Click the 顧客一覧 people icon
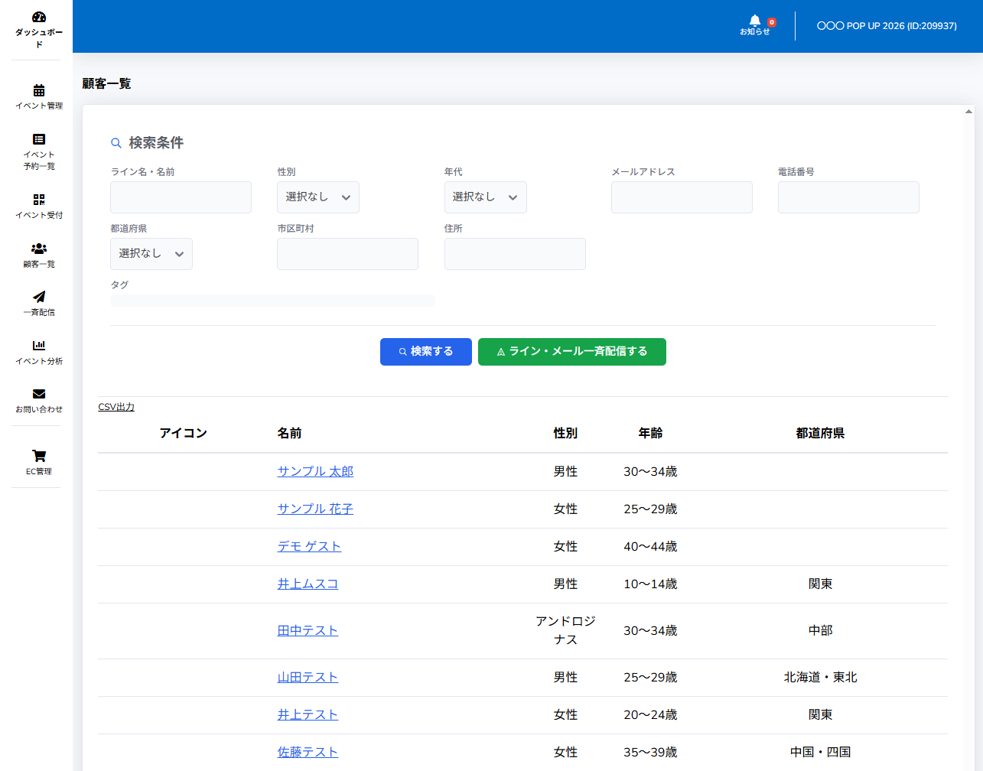Viewport: 983px width, 771px height. click(39, 249)
